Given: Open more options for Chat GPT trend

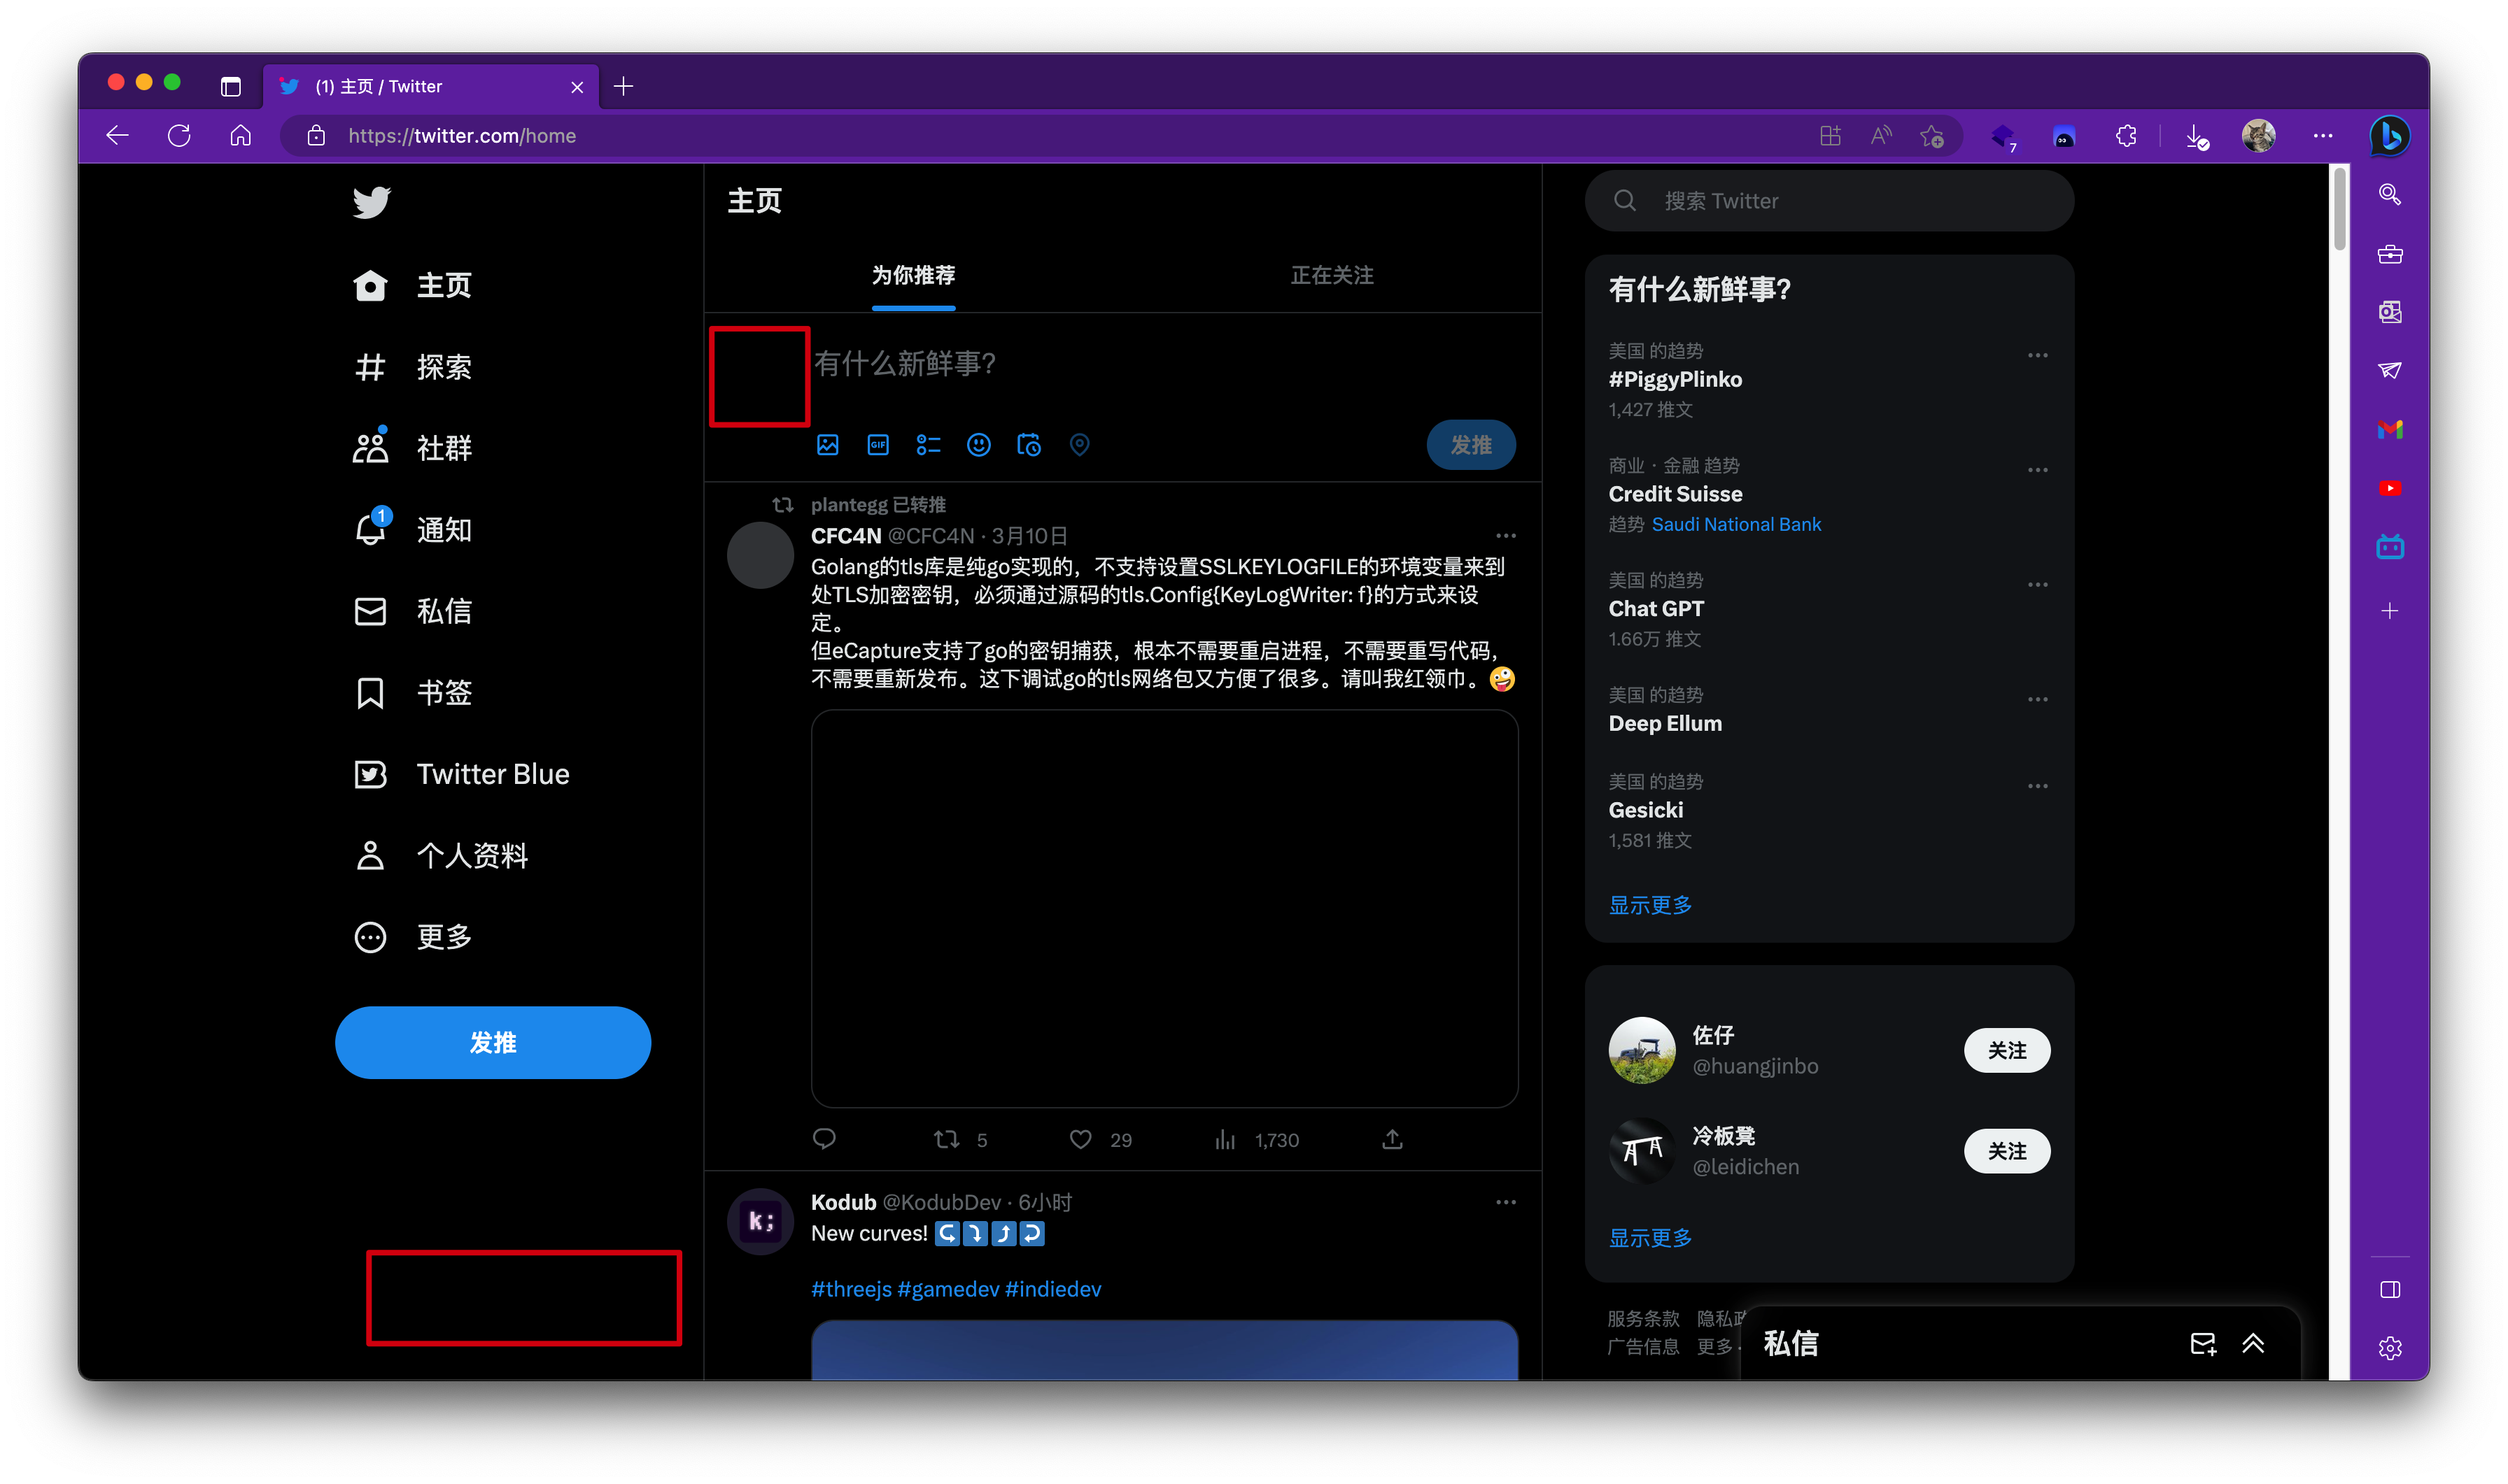Looking at the screenshot, I should click(2037, 585).
